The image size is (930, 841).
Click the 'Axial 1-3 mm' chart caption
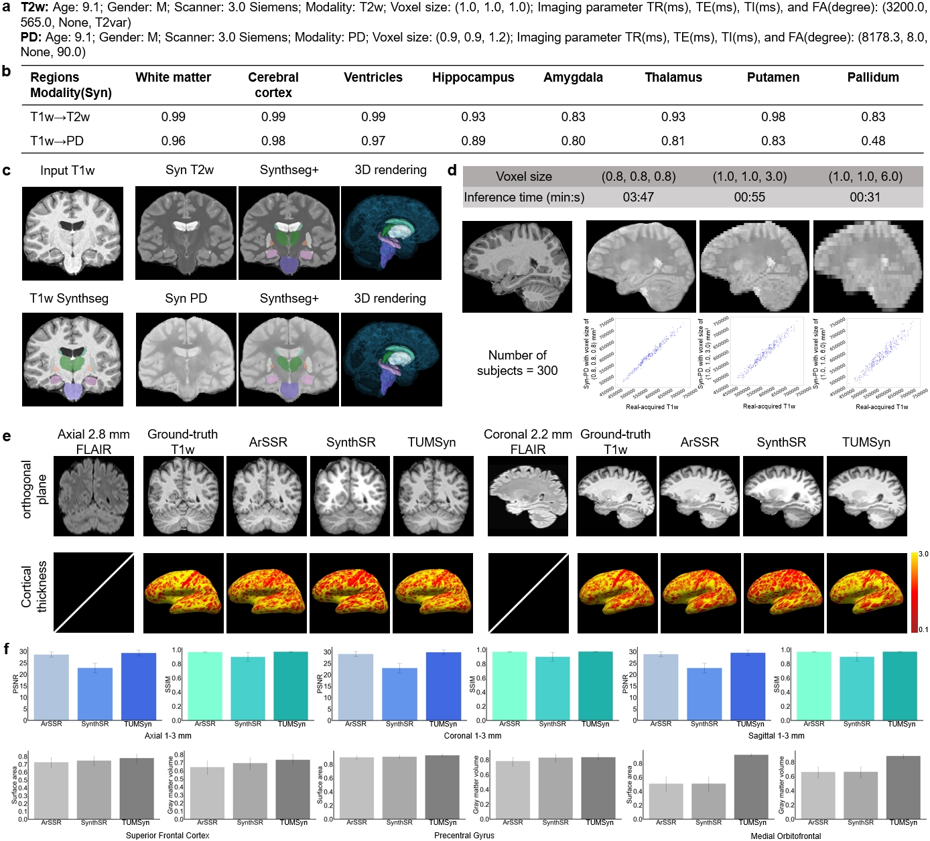(x=168, y=736)
